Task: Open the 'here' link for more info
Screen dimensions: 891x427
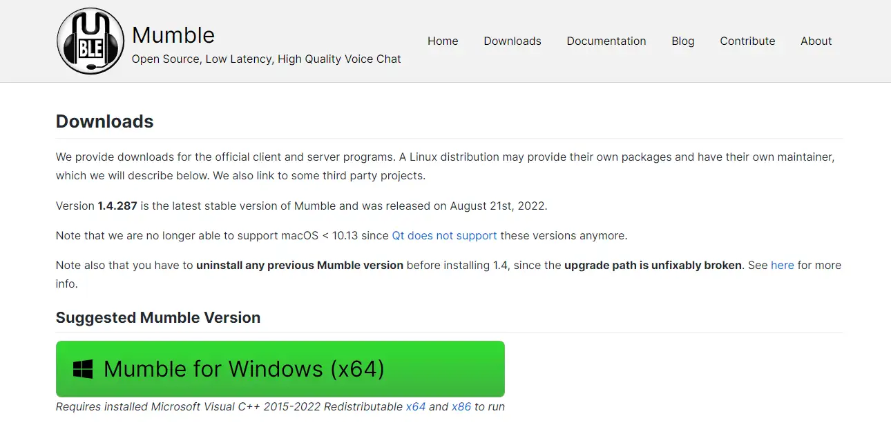Action: [783, 266]
